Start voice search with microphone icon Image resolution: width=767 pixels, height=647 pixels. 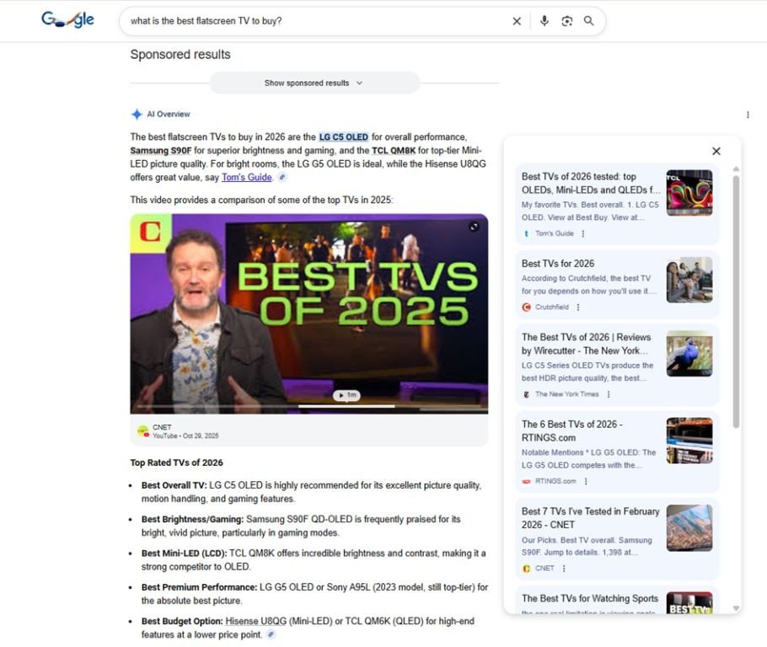pyautogui.click(x=544, y=21)
